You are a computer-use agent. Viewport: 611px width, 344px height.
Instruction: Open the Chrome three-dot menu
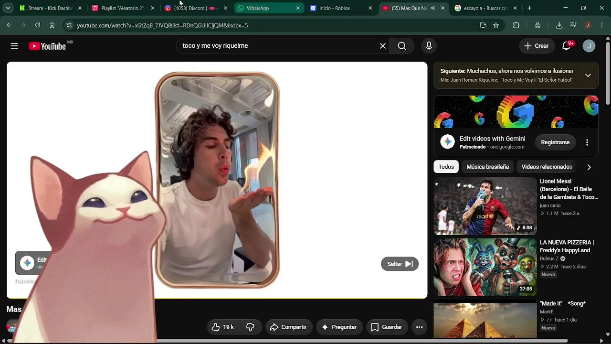[601, 25]
